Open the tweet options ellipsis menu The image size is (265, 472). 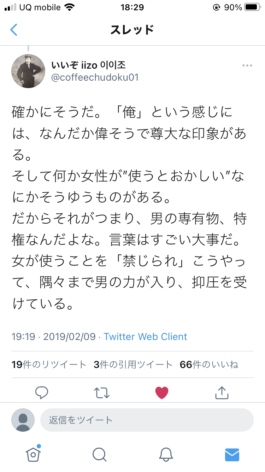(x=247, y=65)
